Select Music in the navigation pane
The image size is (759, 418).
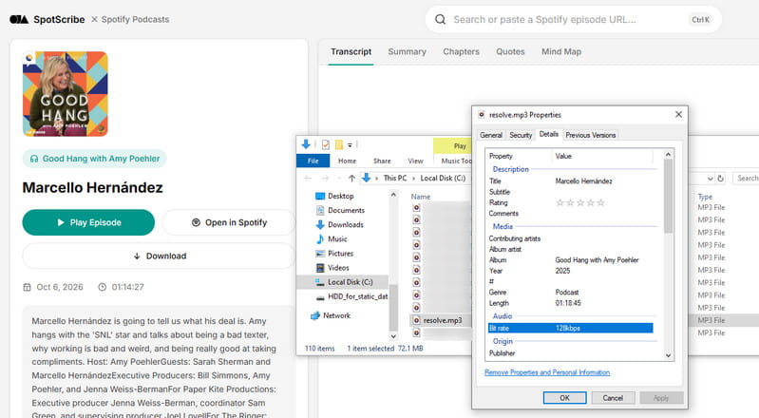coord(337,239)
